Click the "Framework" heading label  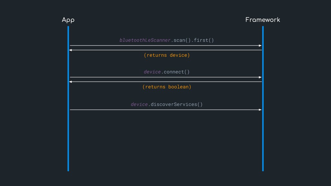[262, 20]
